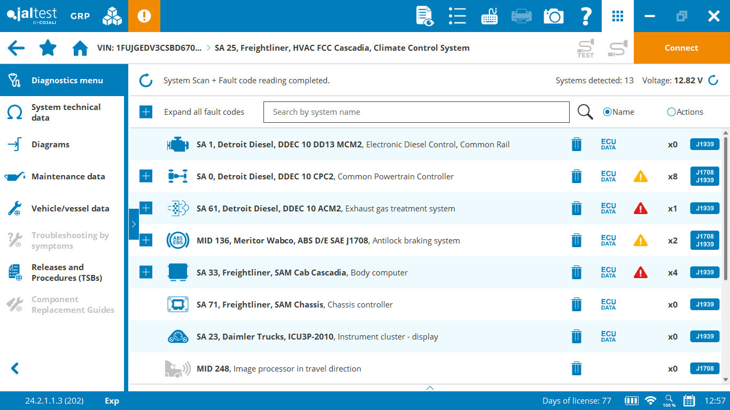Expand the side panel arrow handle
The height and width of the screenshot is (410, 730).
(x=134, y=224)
